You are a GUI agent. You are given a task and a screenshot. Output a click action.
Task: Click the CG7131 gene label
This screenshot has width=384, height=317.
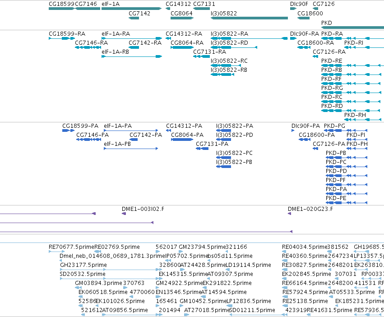click(x=204, y=4)
